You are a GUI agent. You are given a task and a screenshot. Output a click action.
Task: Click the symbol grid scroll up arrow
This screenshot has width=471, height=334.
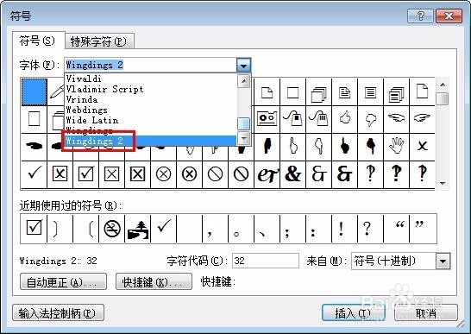(443, 85)
